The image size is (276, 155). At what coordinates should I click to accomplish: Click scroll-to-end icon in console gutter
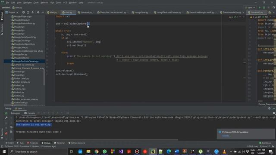11,131
